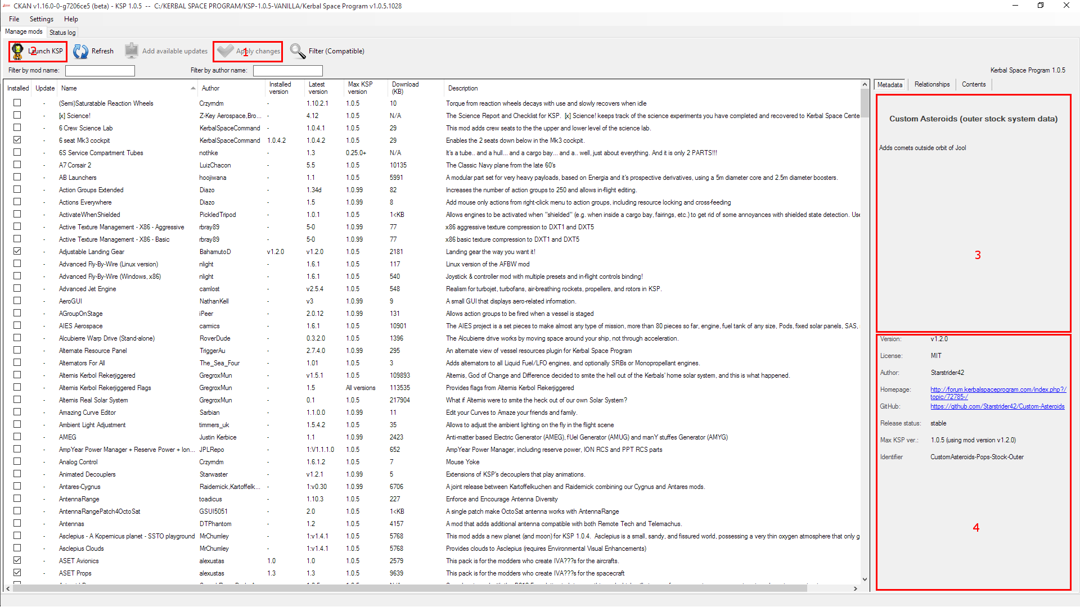Click the Ambient Light Adjustment row
Viewport: 1080px width, 607px height.
coord(432,425)
